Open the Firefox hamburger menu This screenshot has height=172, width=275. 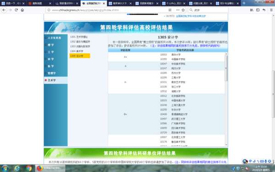pos(271,10)
